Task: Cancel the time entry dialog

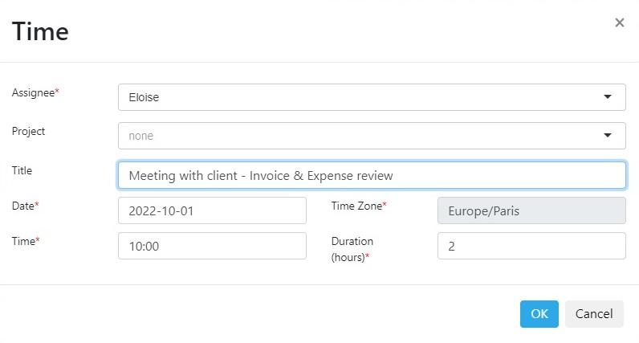Action: pos(594,313)
